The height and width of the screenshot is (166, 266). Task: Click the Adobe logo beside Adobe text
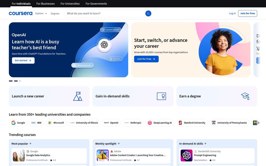tap(112, 151)
